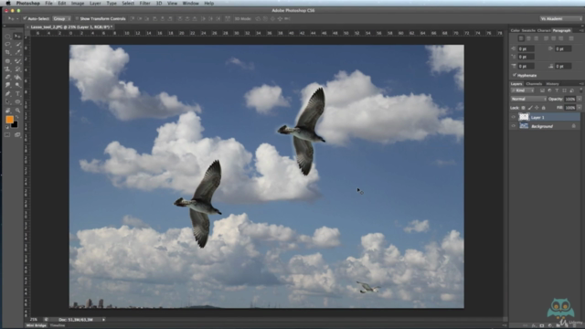Image resolution: width=585 pixels, height=329 pixels.
Task: Open the Layers panel flyout menu
Action: [581, 83]
